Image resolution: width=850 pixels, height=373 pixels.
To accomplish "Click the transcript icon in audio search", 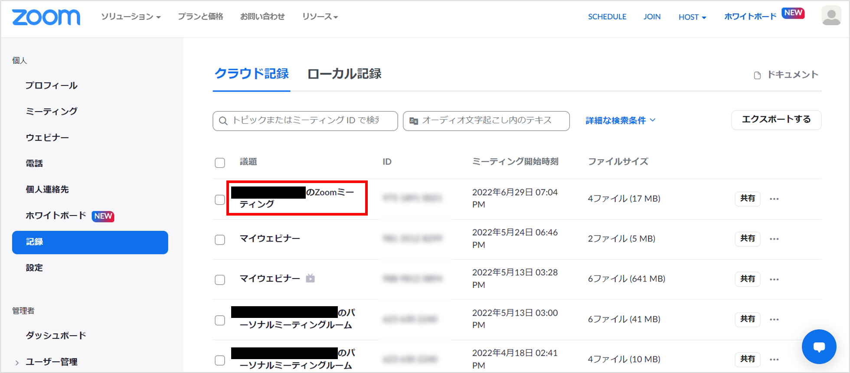I will [x=414, y=121].
